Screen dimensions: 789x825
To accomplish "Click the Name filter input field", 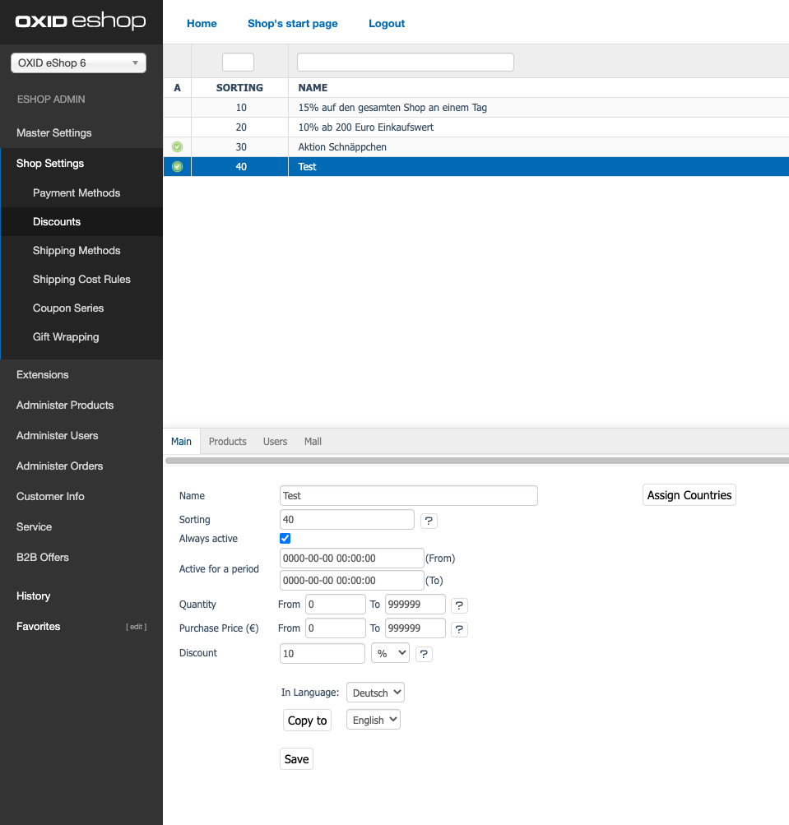I will click(x=405, y=63).
